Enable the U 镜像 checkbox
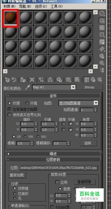 point(64,124)
